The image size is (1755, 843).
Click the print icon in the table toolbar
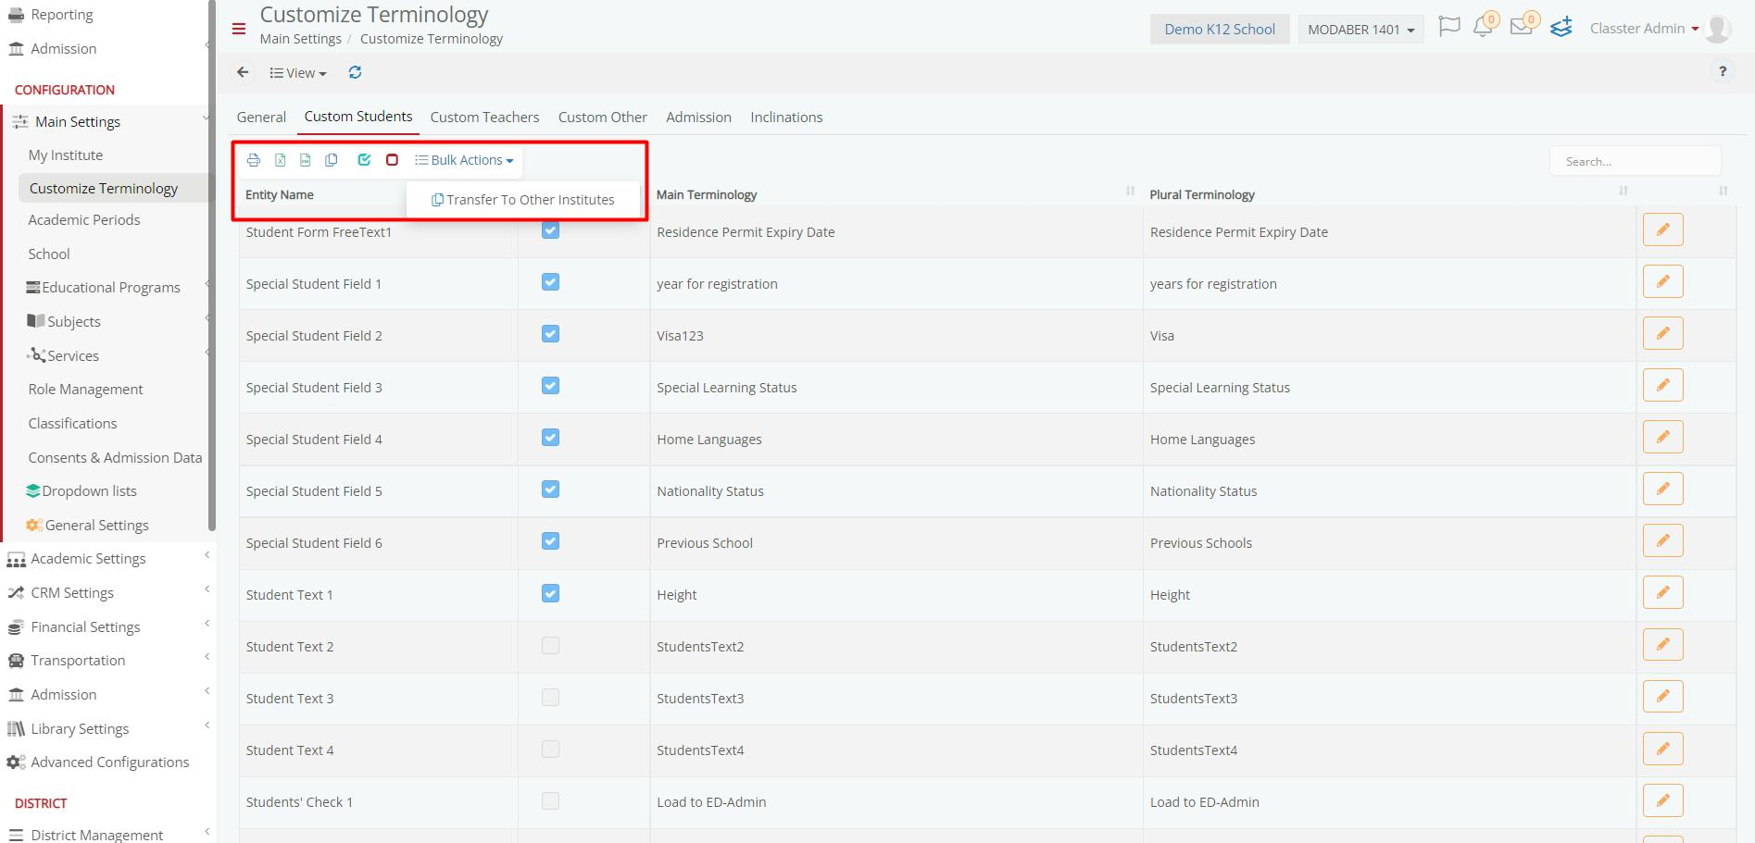click(254, 160)
